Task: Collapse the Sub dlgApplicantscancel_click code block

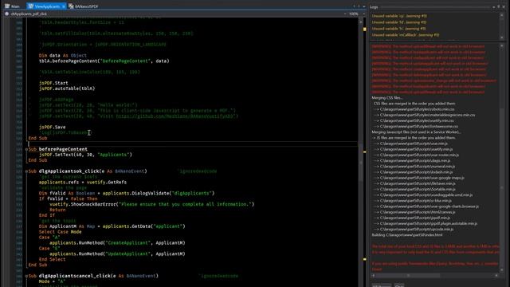Action: pyautogui.click(x=26, y=276)
